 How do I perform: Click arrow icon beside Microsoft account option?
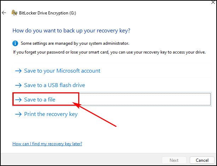(x=18, y=71)
